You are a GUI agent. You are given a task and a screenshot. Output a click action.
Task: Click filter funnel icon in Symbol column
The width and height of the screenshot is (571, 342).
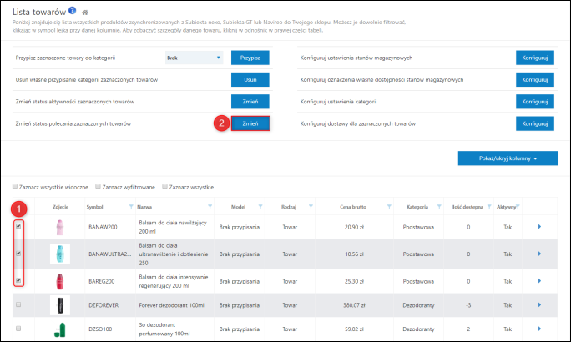[x=120, y=207]
